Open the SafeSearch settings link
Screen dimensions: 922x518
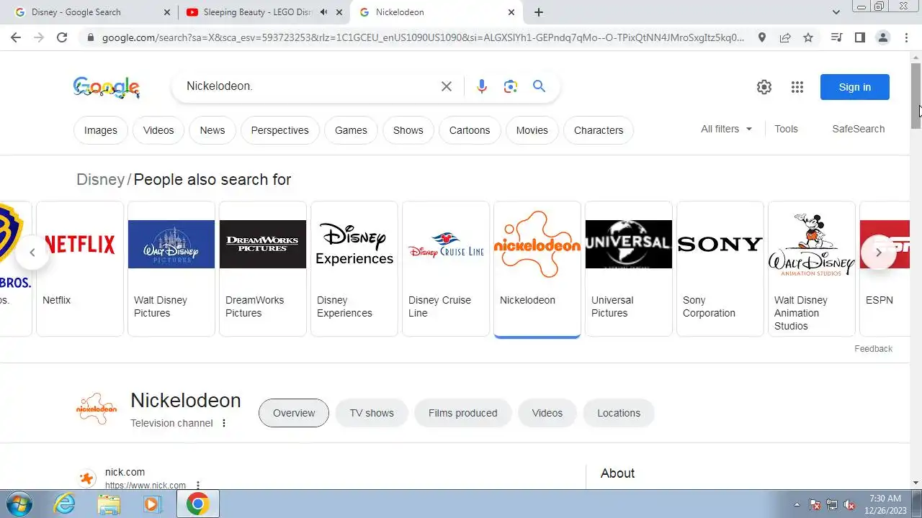[859, 129]
